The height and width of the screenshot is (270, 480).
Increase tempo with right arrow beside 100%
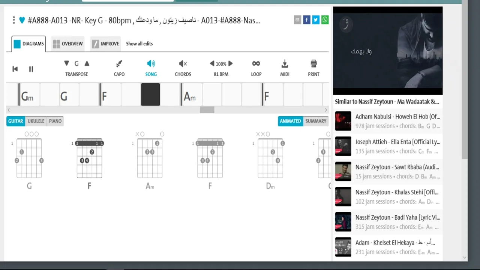pos(230,64)
